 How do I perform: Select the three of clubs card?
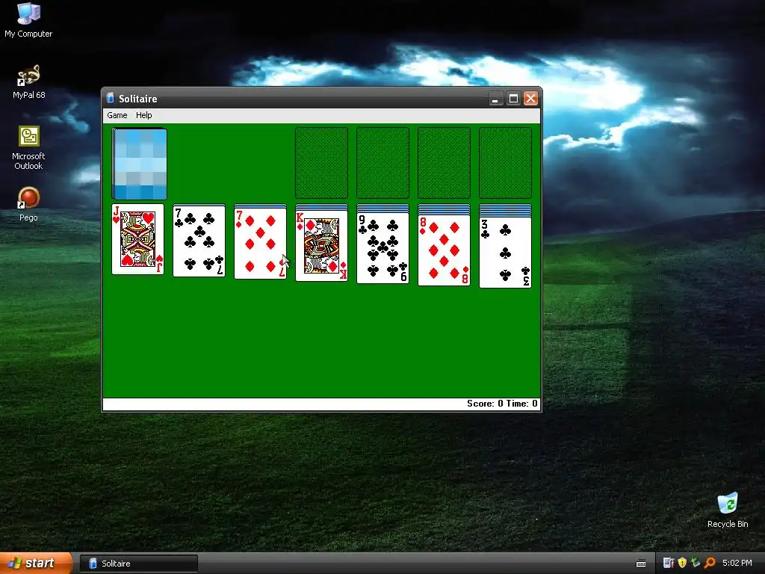(506, 253)
